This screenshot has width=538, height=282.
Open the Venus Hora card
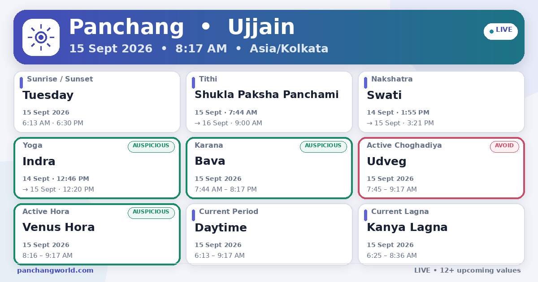[97, 234]
